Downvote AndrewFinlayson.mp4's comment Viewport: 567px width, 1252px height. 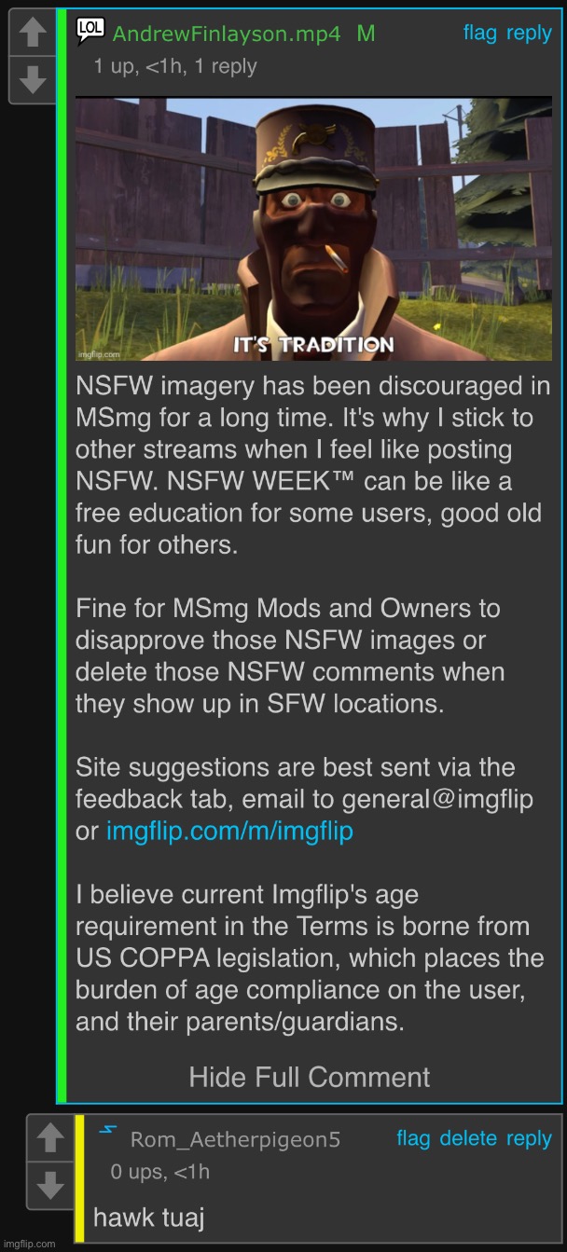(x=33, y=80)
